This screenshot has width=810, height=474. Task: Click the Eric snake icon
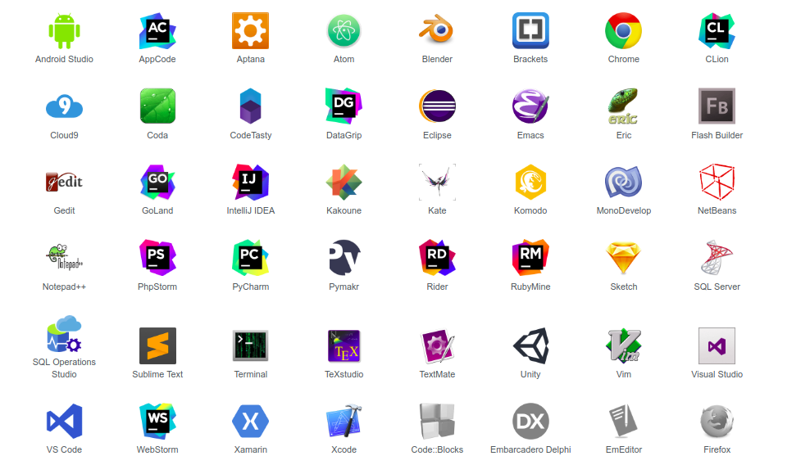[624, 106]
